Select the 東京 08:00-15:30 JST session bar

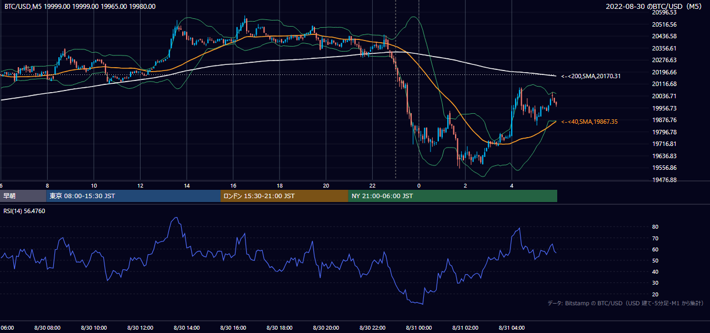pyautogui.click(x=133, y=196)
